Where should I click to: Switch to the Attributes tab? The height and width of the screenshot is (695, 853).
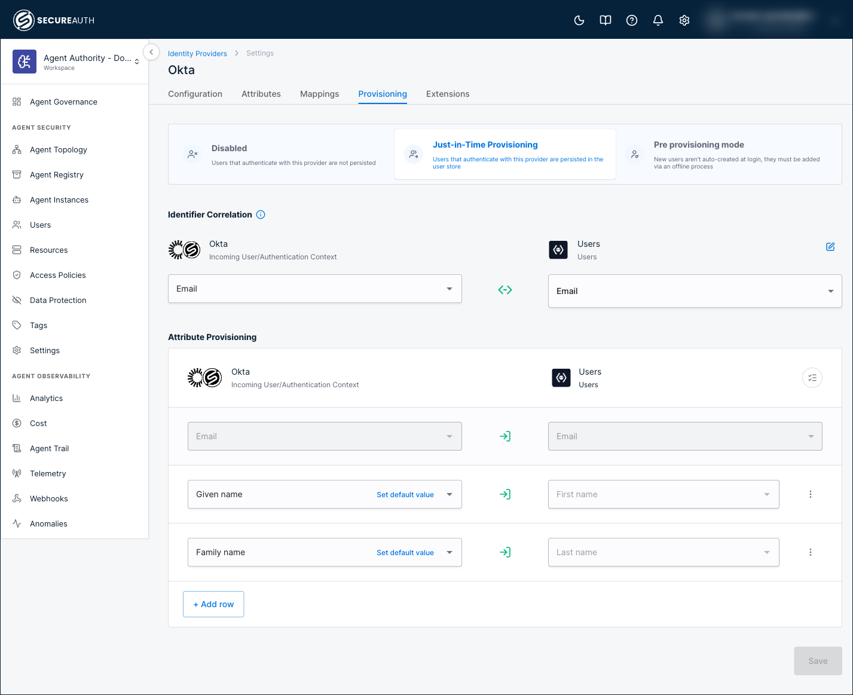click(x=261, y=94)
